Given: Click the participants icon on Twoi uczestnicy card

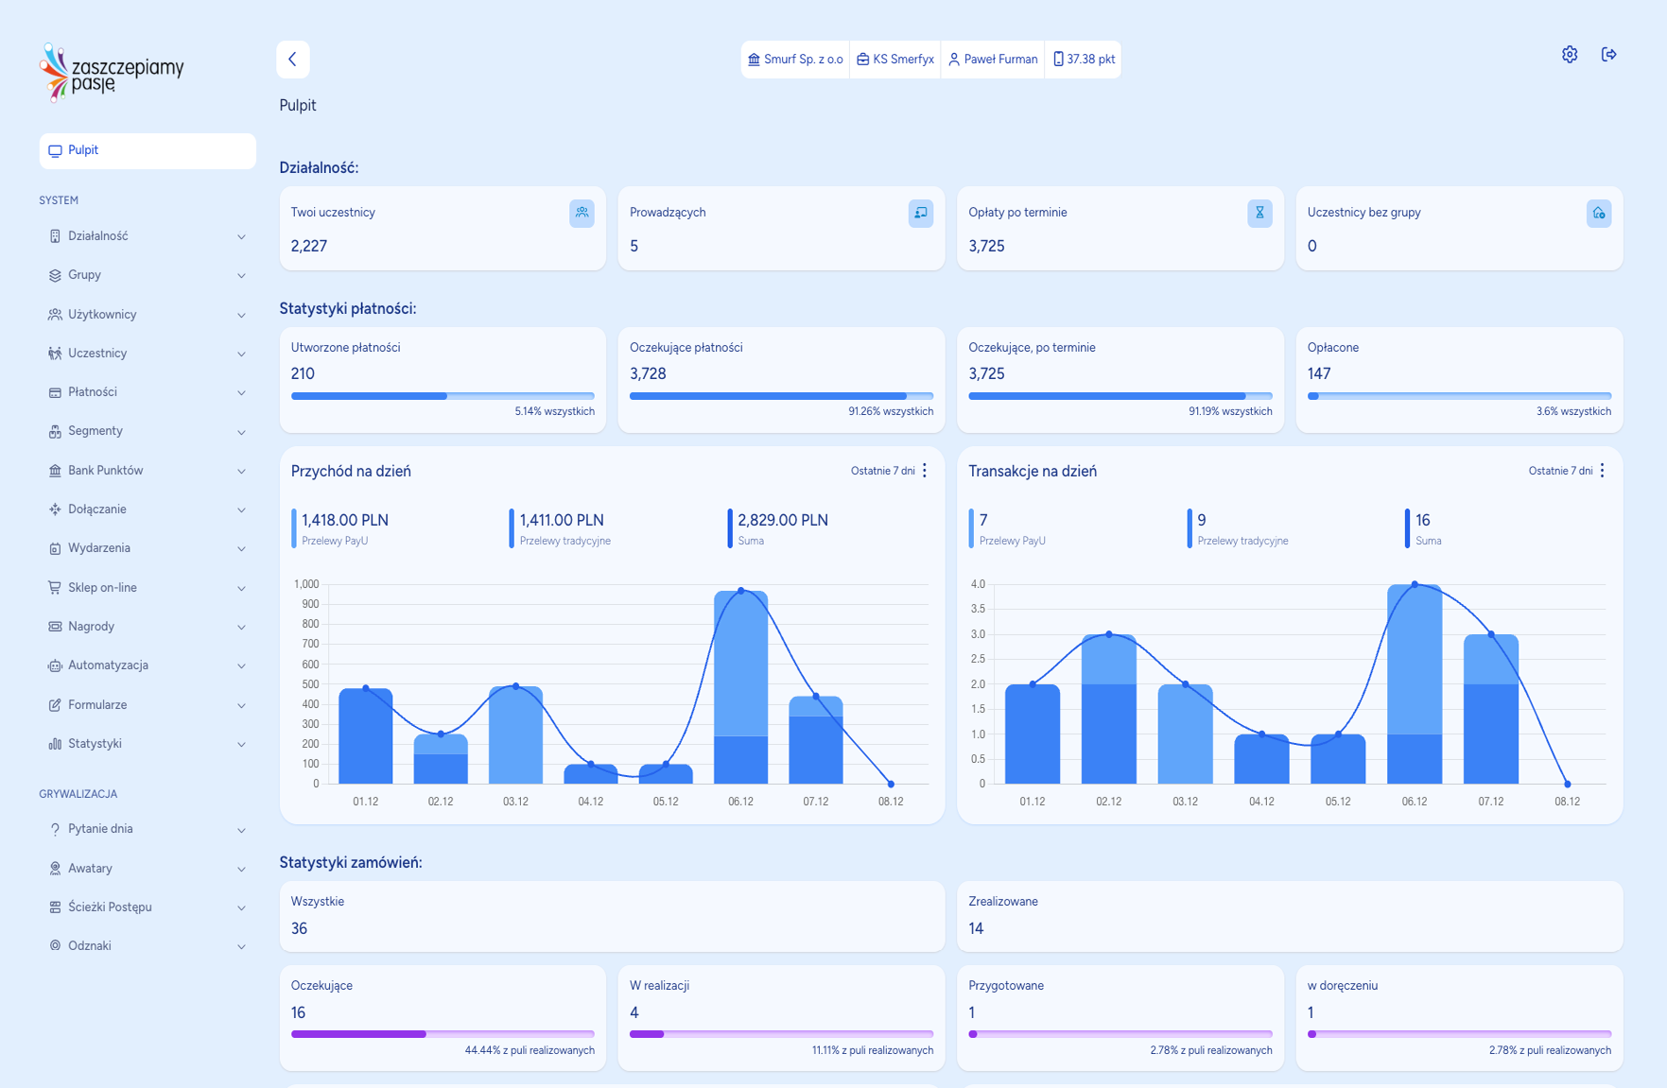Looking at the screenshot, I should [582, 213].
